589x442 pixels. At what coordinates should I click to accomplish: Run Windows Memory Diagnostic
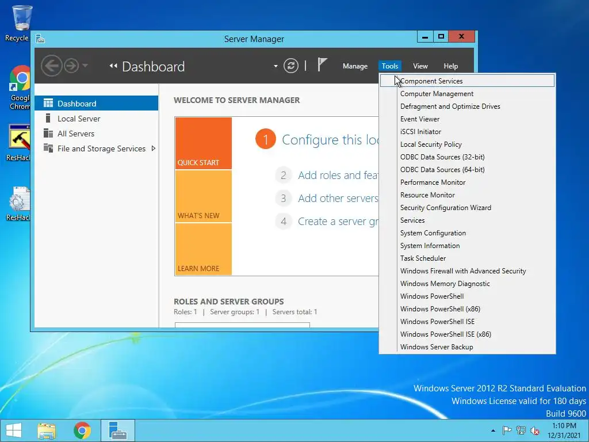click(467, 283)
